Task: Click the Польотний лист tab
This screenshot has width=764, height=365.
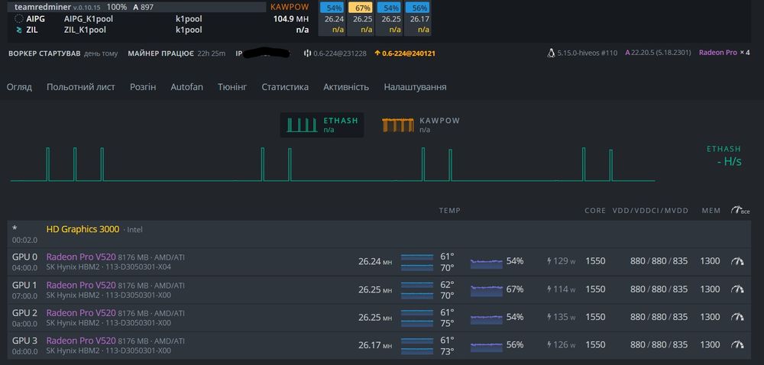Action: (81, 87)
